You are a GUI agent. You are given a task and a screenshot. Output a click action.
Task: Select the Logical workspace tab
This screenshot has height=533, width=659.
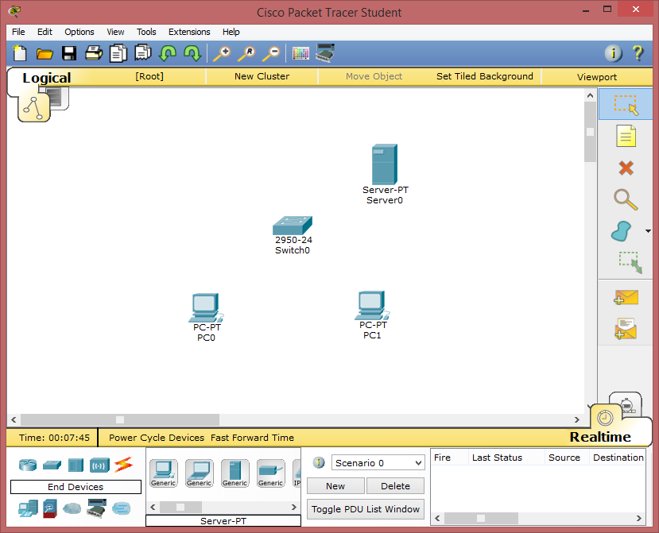tap(46, 79)
